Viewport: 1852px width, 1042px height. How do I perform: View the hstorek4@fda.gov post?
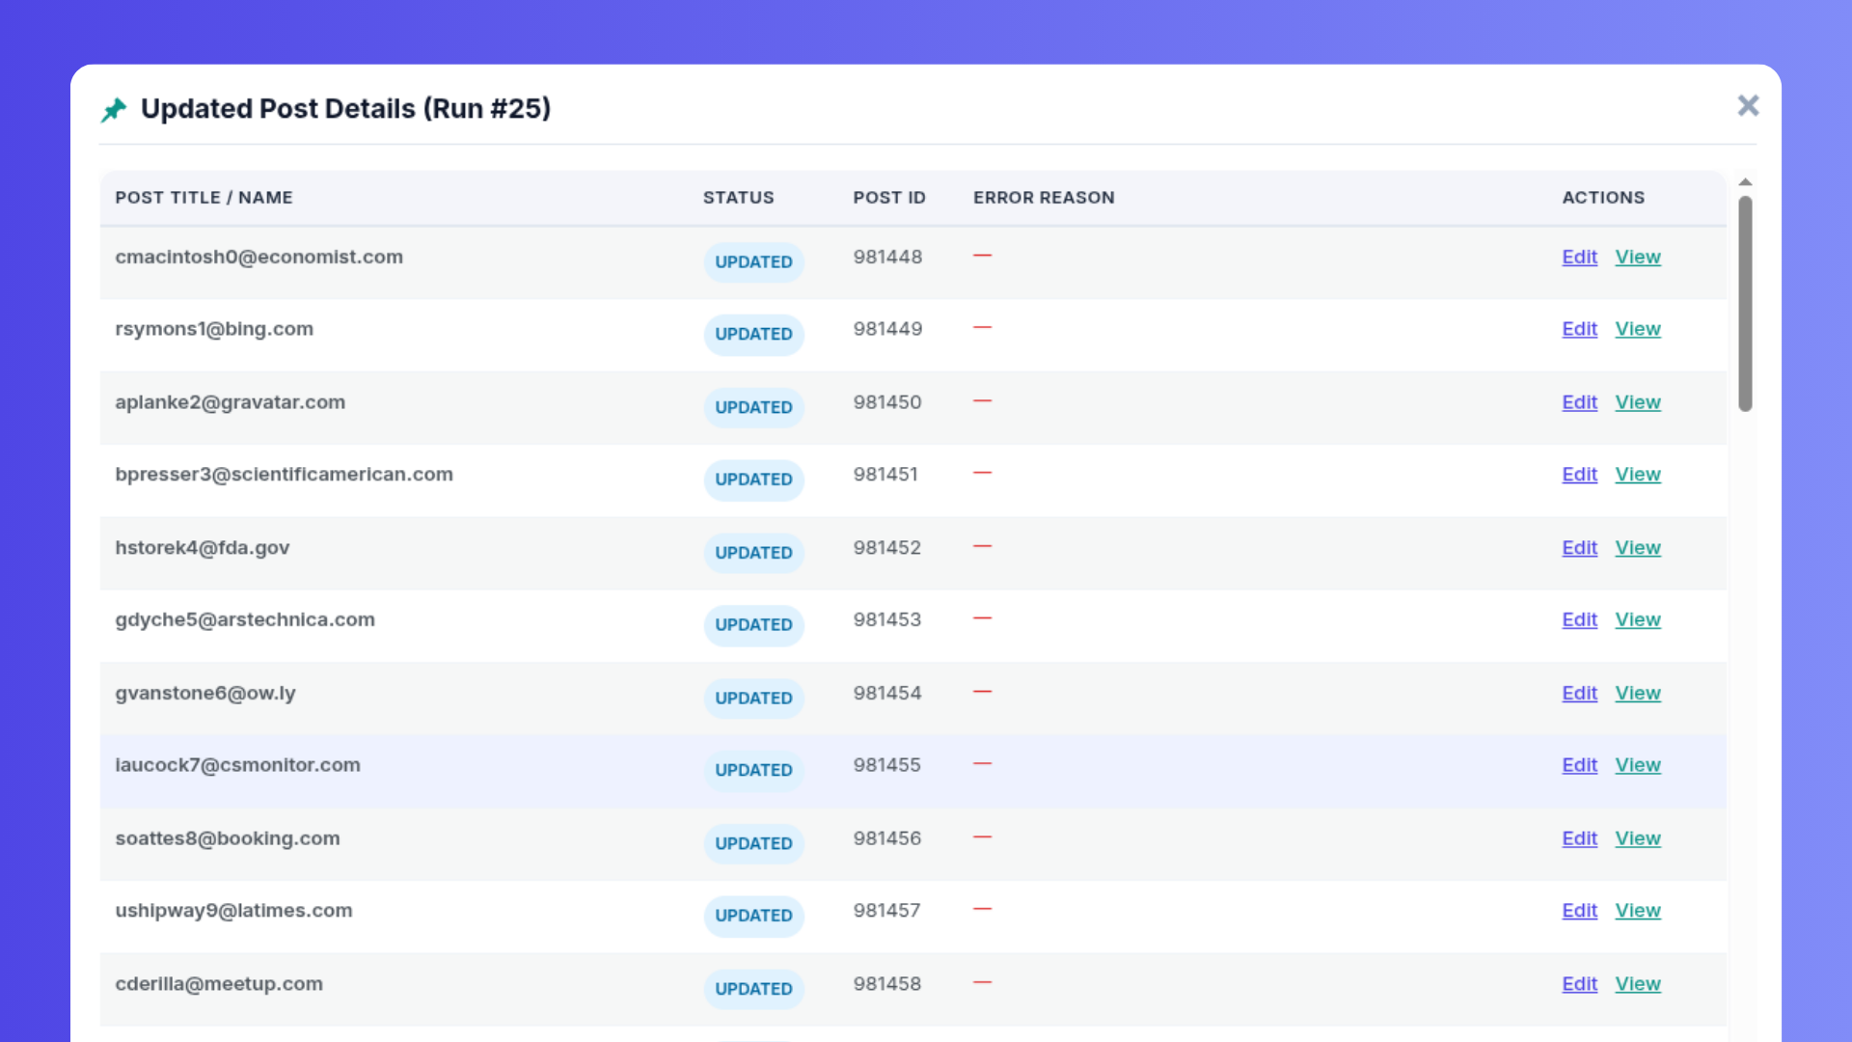point(1638,548)
